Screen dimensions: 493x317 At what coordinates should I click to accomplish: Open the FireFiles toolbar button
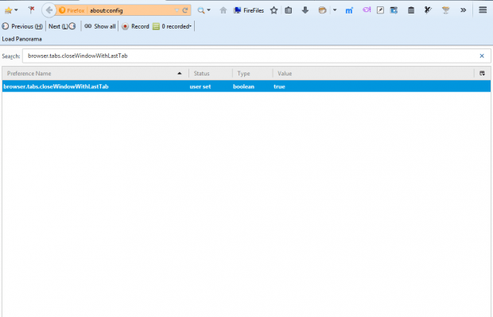[x=248, y=10]
